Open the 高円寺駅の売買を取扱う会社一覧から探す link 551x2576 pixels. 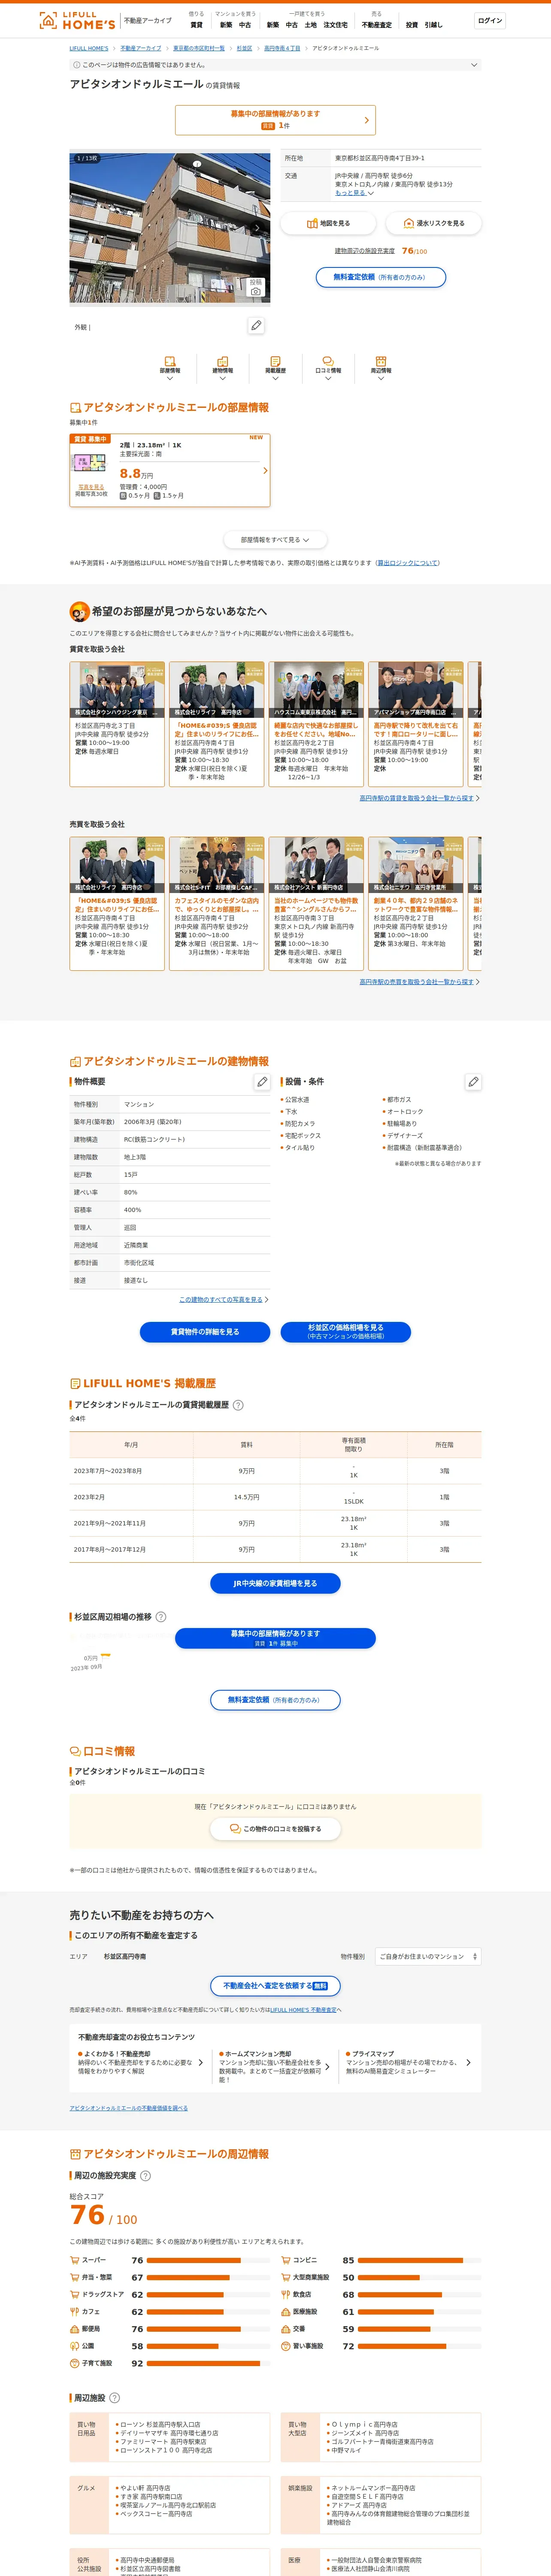pyautogui.click(x=418, y=982)
